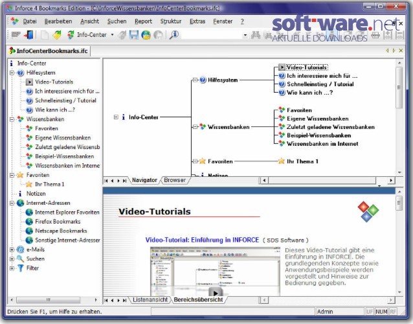
Task: Open the Struktur menu
Action: (x=171, y=21)
